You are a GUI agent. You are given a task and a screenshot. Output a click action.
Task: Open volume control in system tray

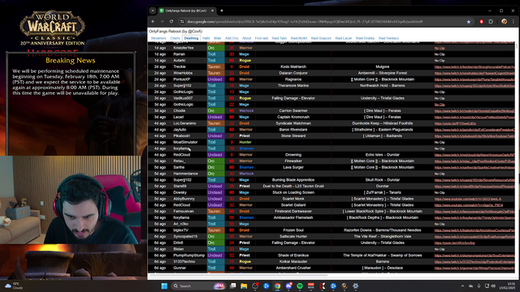pos(493,286)
